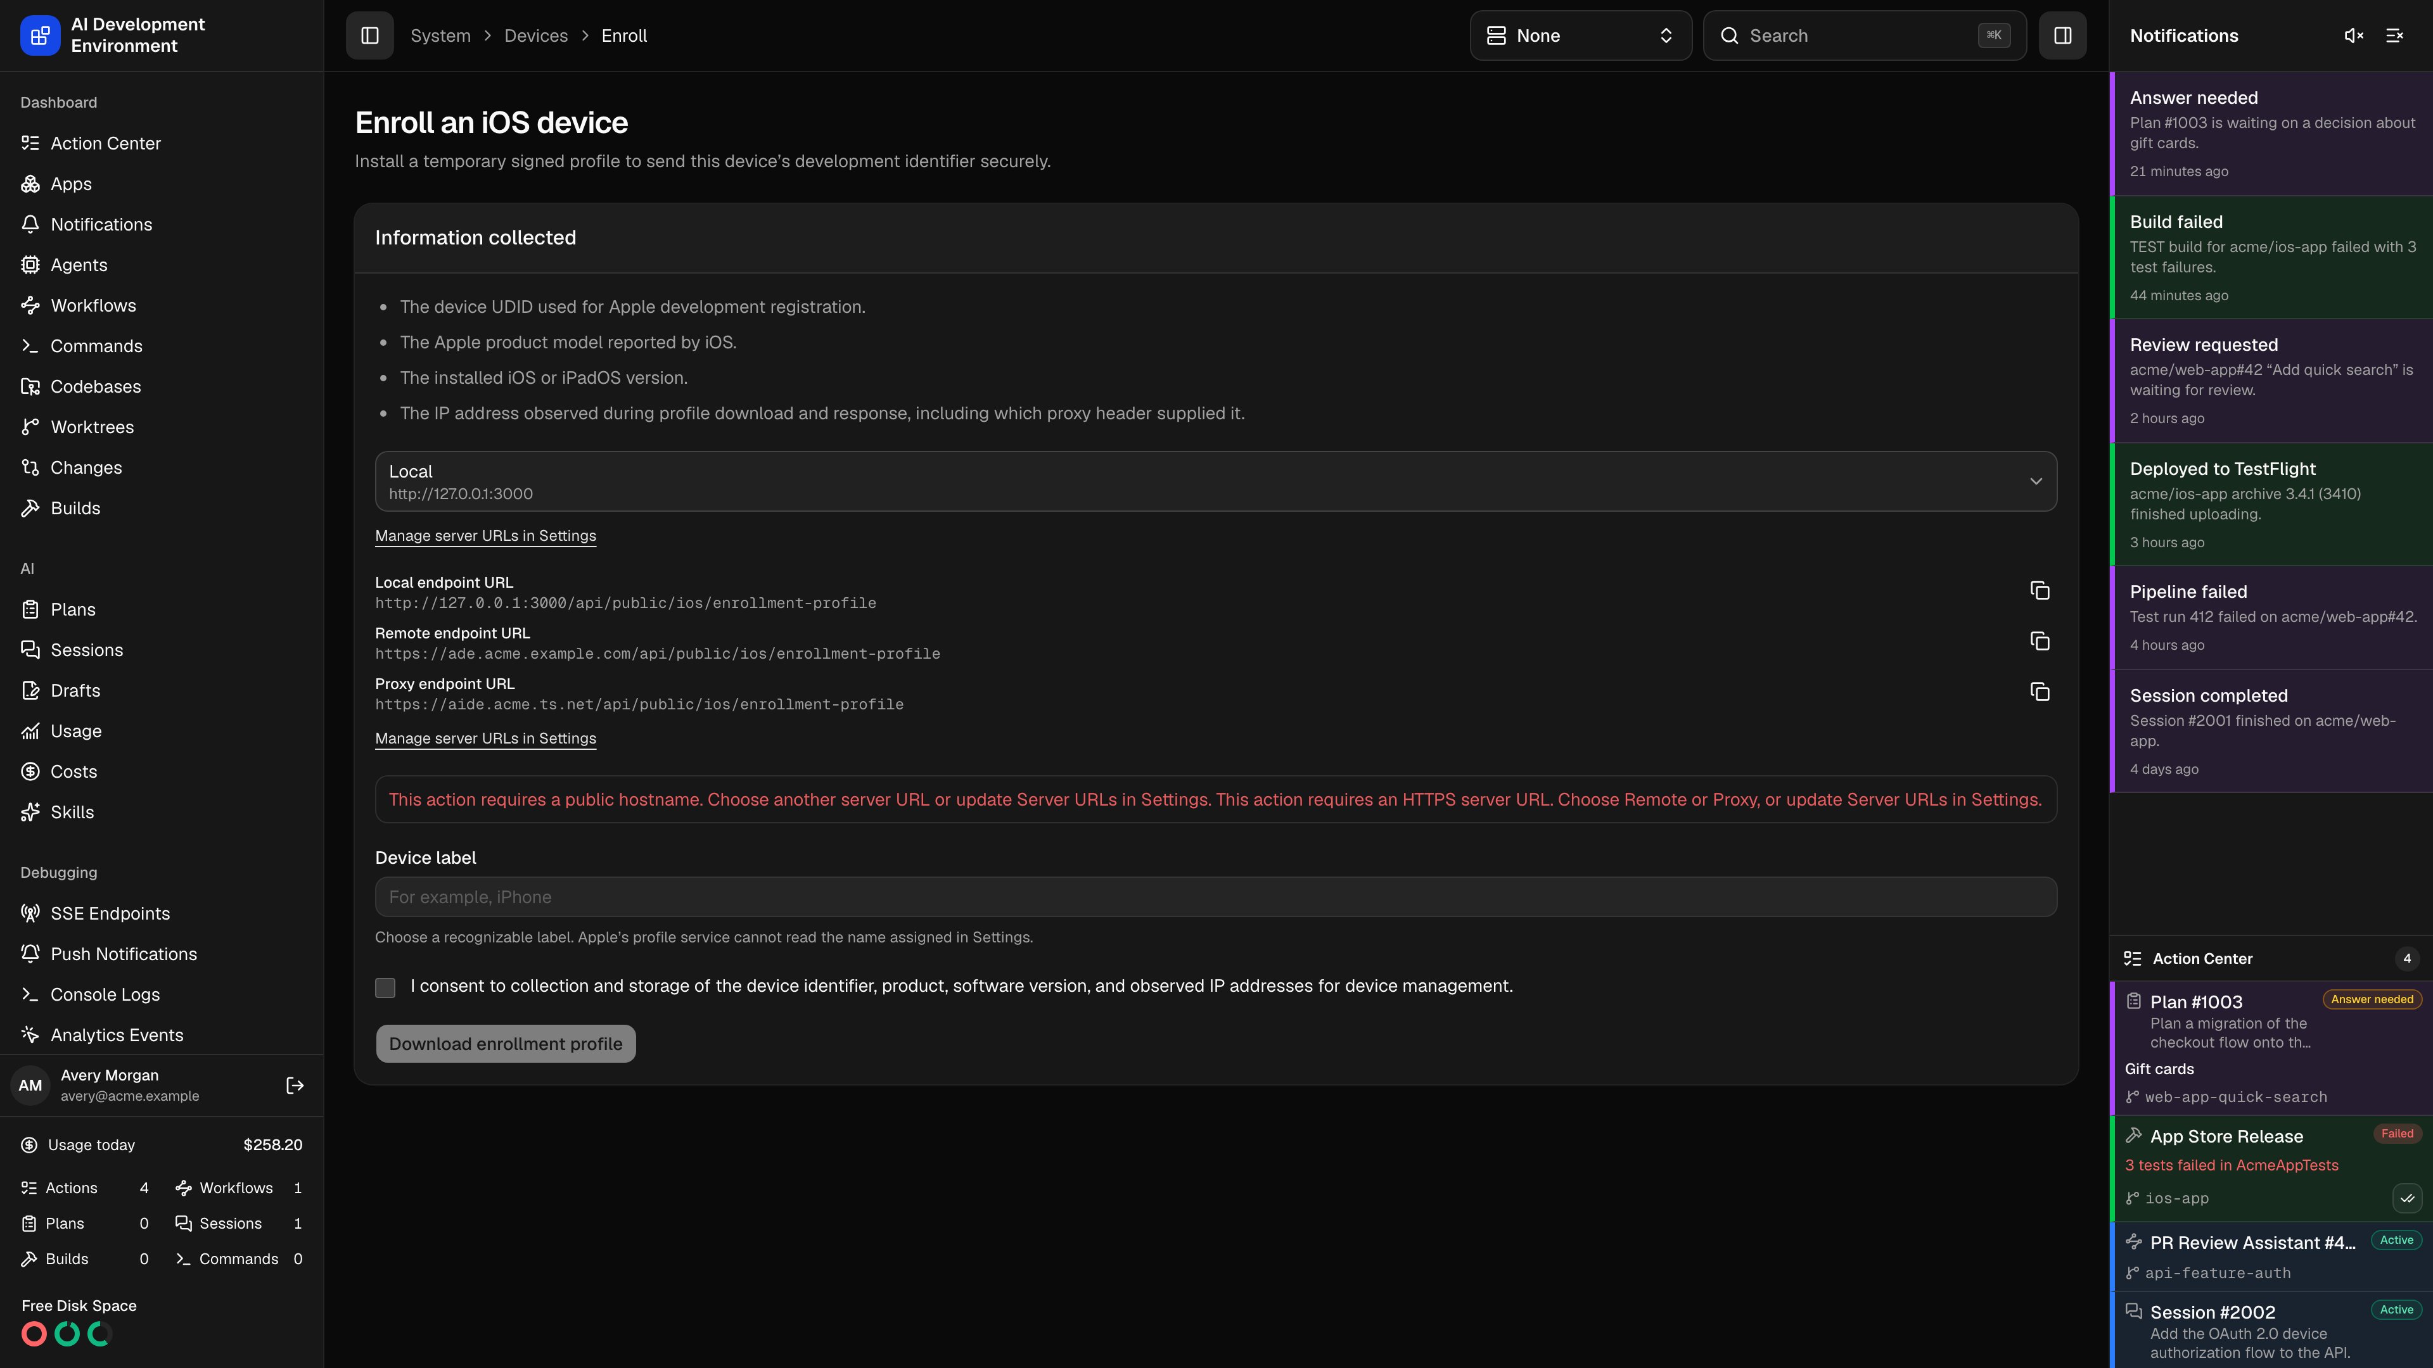The height and width of the screenshot is (1368, 2433).
Task: Go to Worktrees
Action: point(162,427)
